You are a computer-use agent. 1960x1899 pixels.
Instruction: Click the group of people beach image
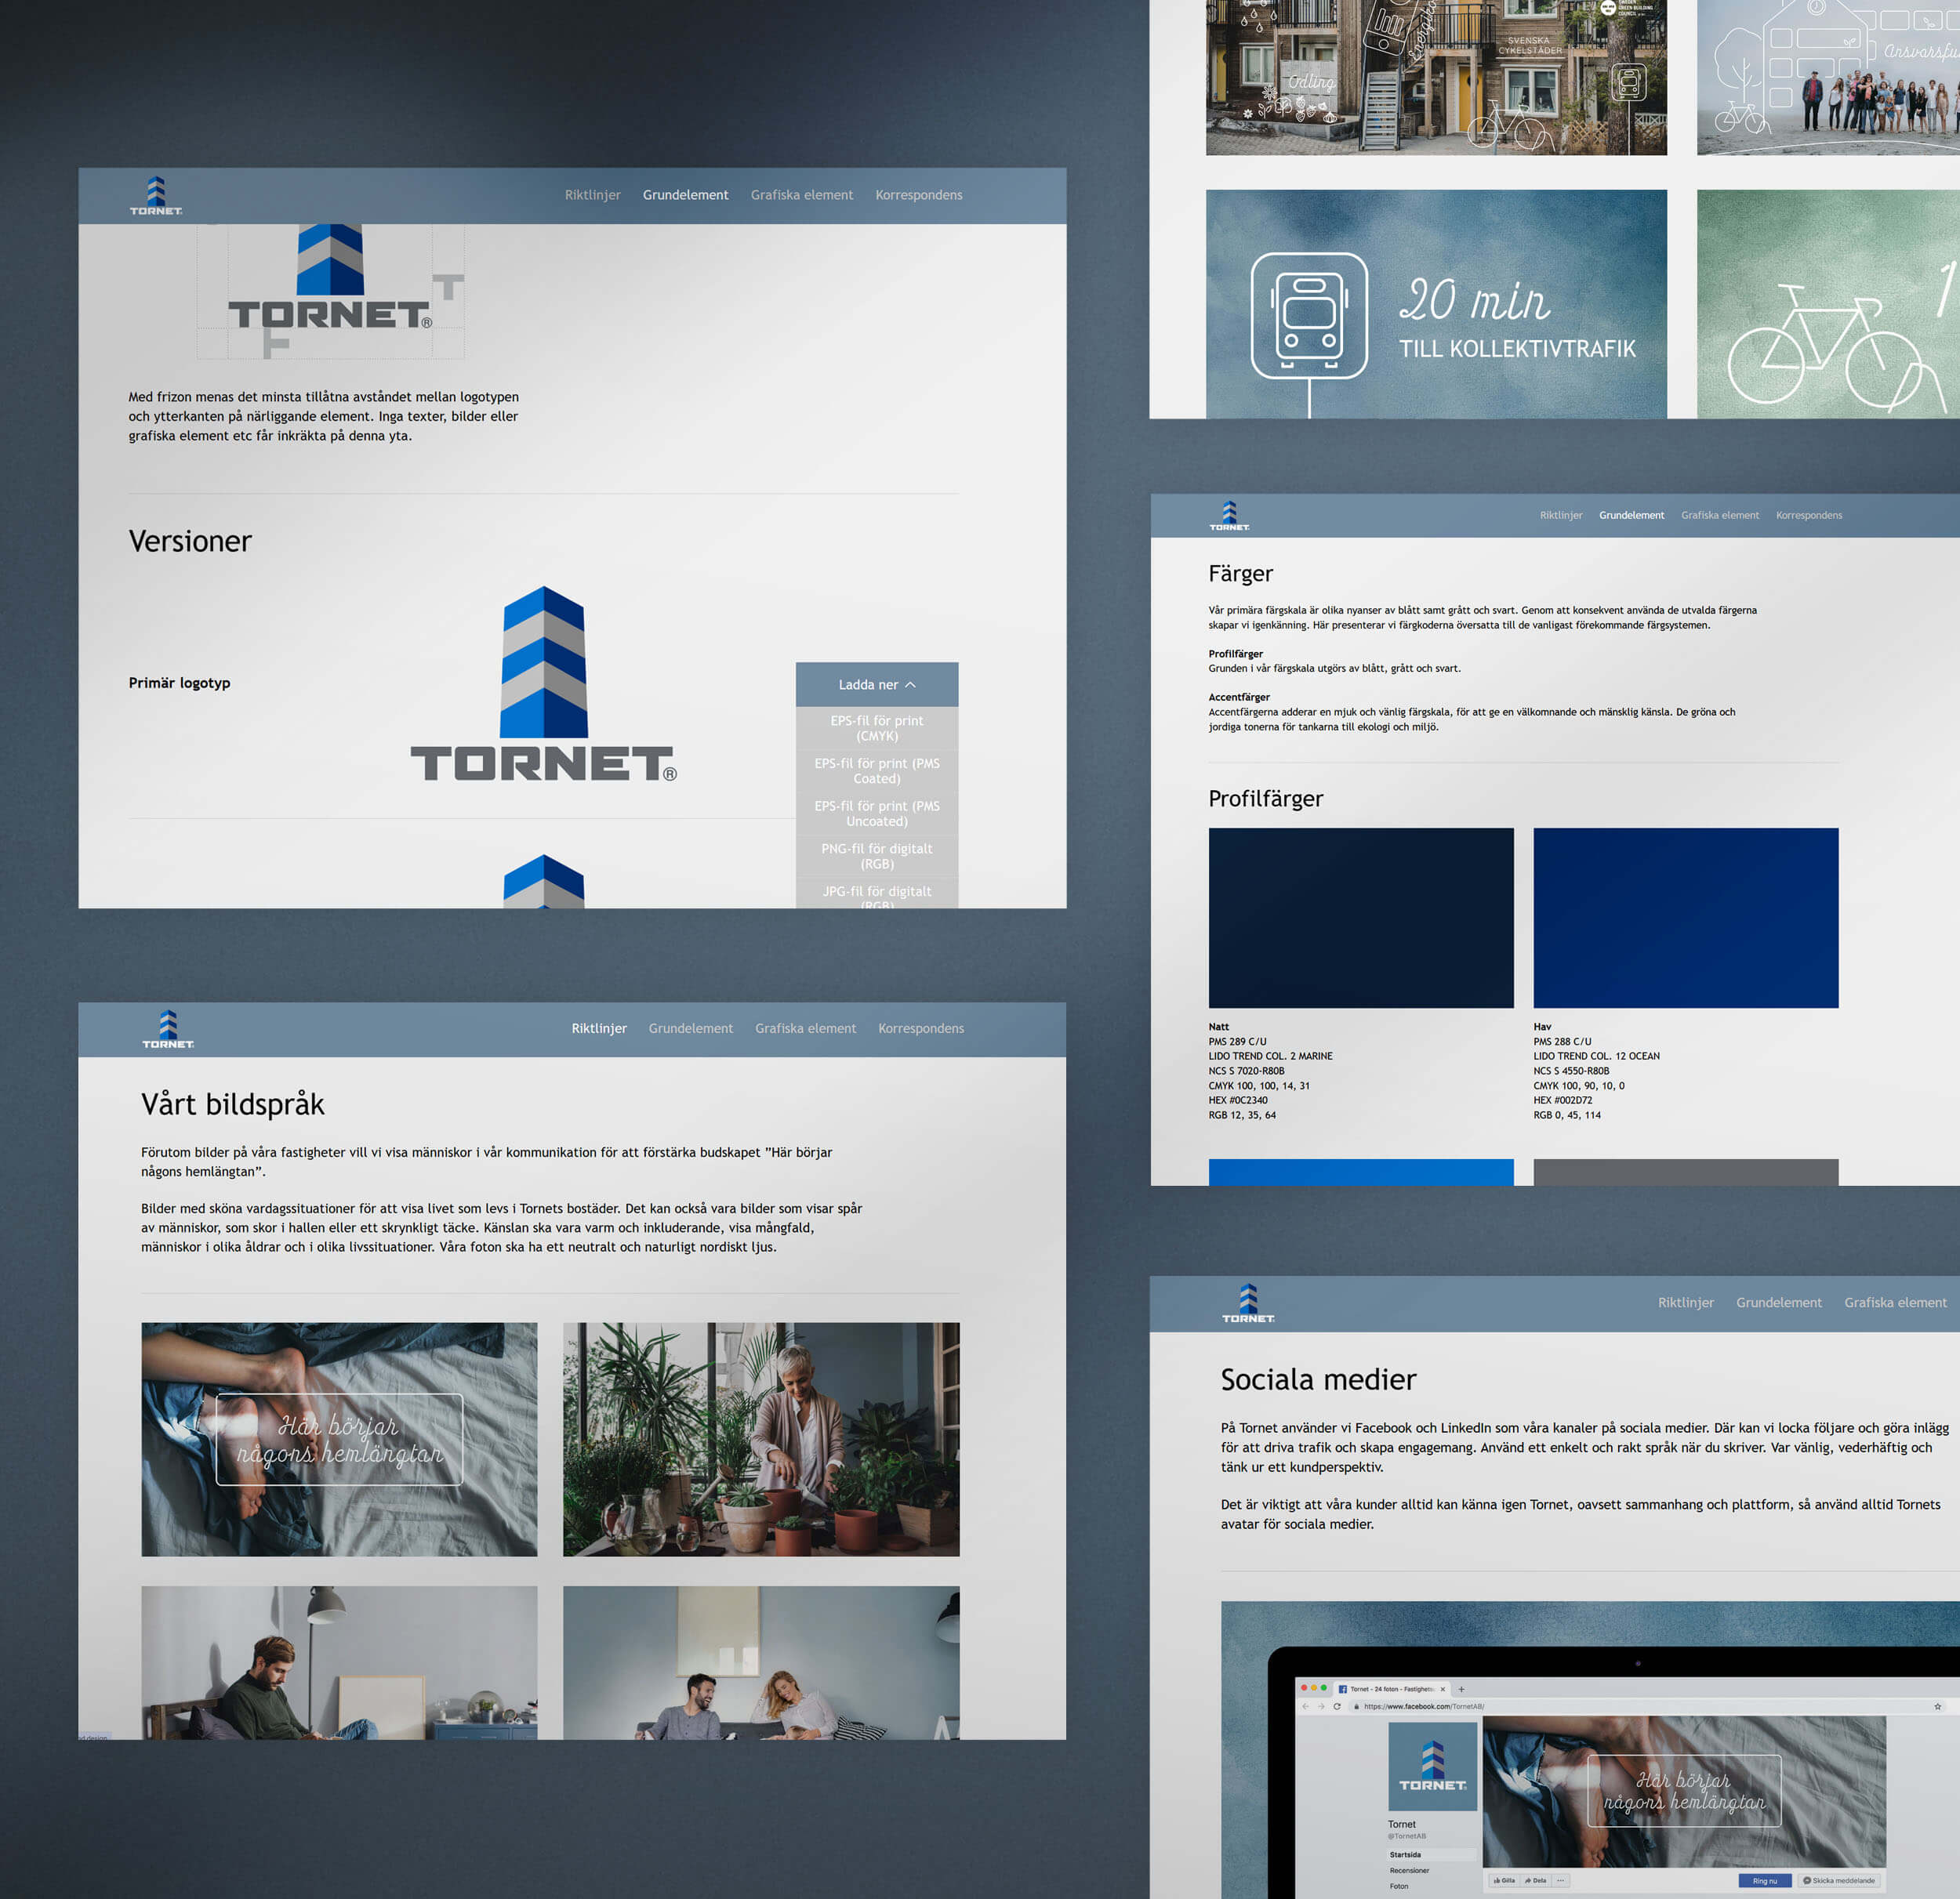[x=1828, y=77]
